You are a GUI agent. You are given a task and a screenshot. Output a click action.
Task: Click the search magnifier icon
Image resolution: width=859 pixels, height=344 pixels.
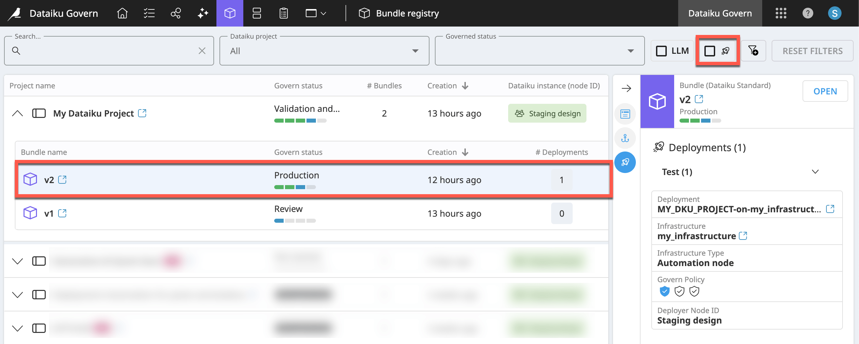[x=16, y=51]
